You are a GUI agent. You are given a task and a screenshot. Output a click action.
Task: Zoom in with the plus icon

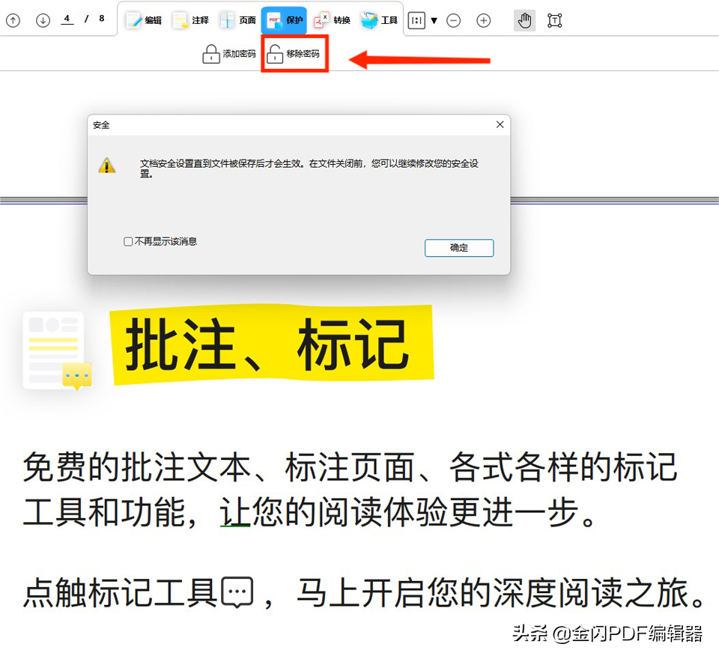coord(483,21)
